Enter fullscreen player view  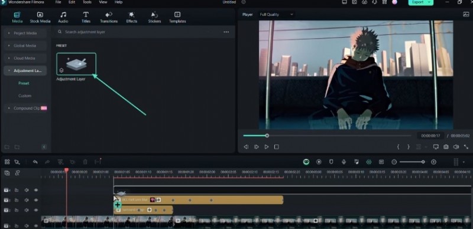click(x=466, y=147)
